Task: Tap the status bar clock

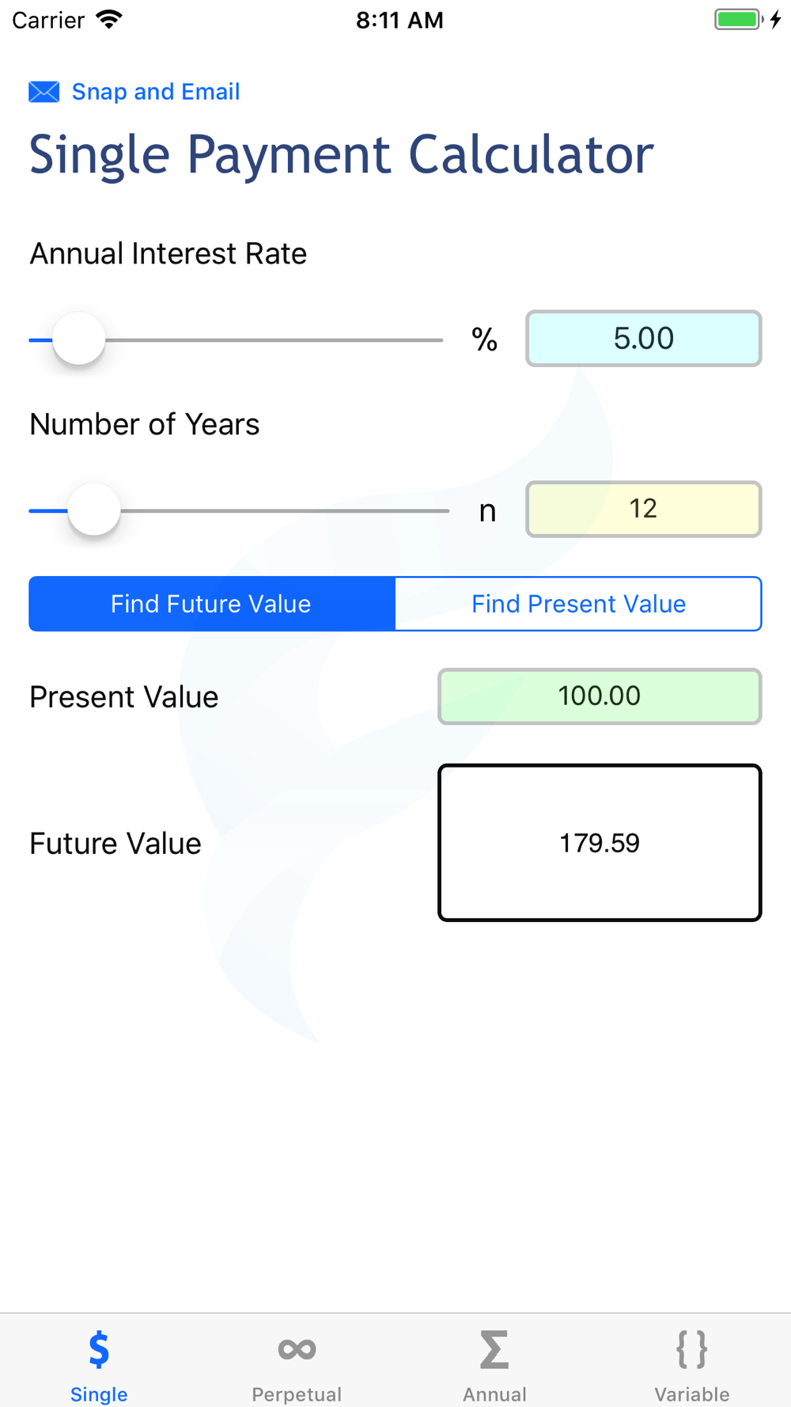Action: pyautogui.click(x=399, y=21)
